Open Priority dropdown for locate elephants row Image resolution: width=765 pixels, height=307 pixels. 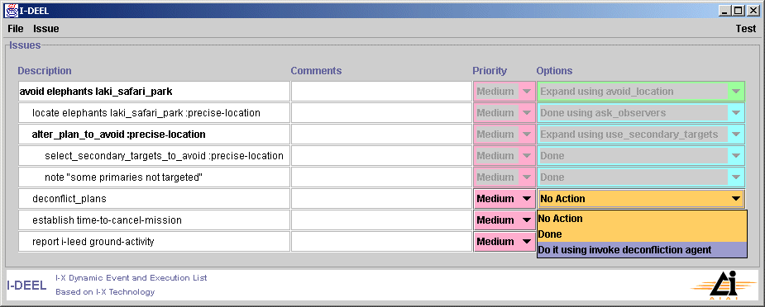coord(504,113)
